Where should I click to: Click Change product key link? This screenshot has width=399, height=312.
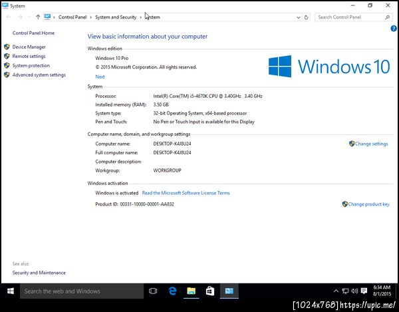click(x=368, y=204)
